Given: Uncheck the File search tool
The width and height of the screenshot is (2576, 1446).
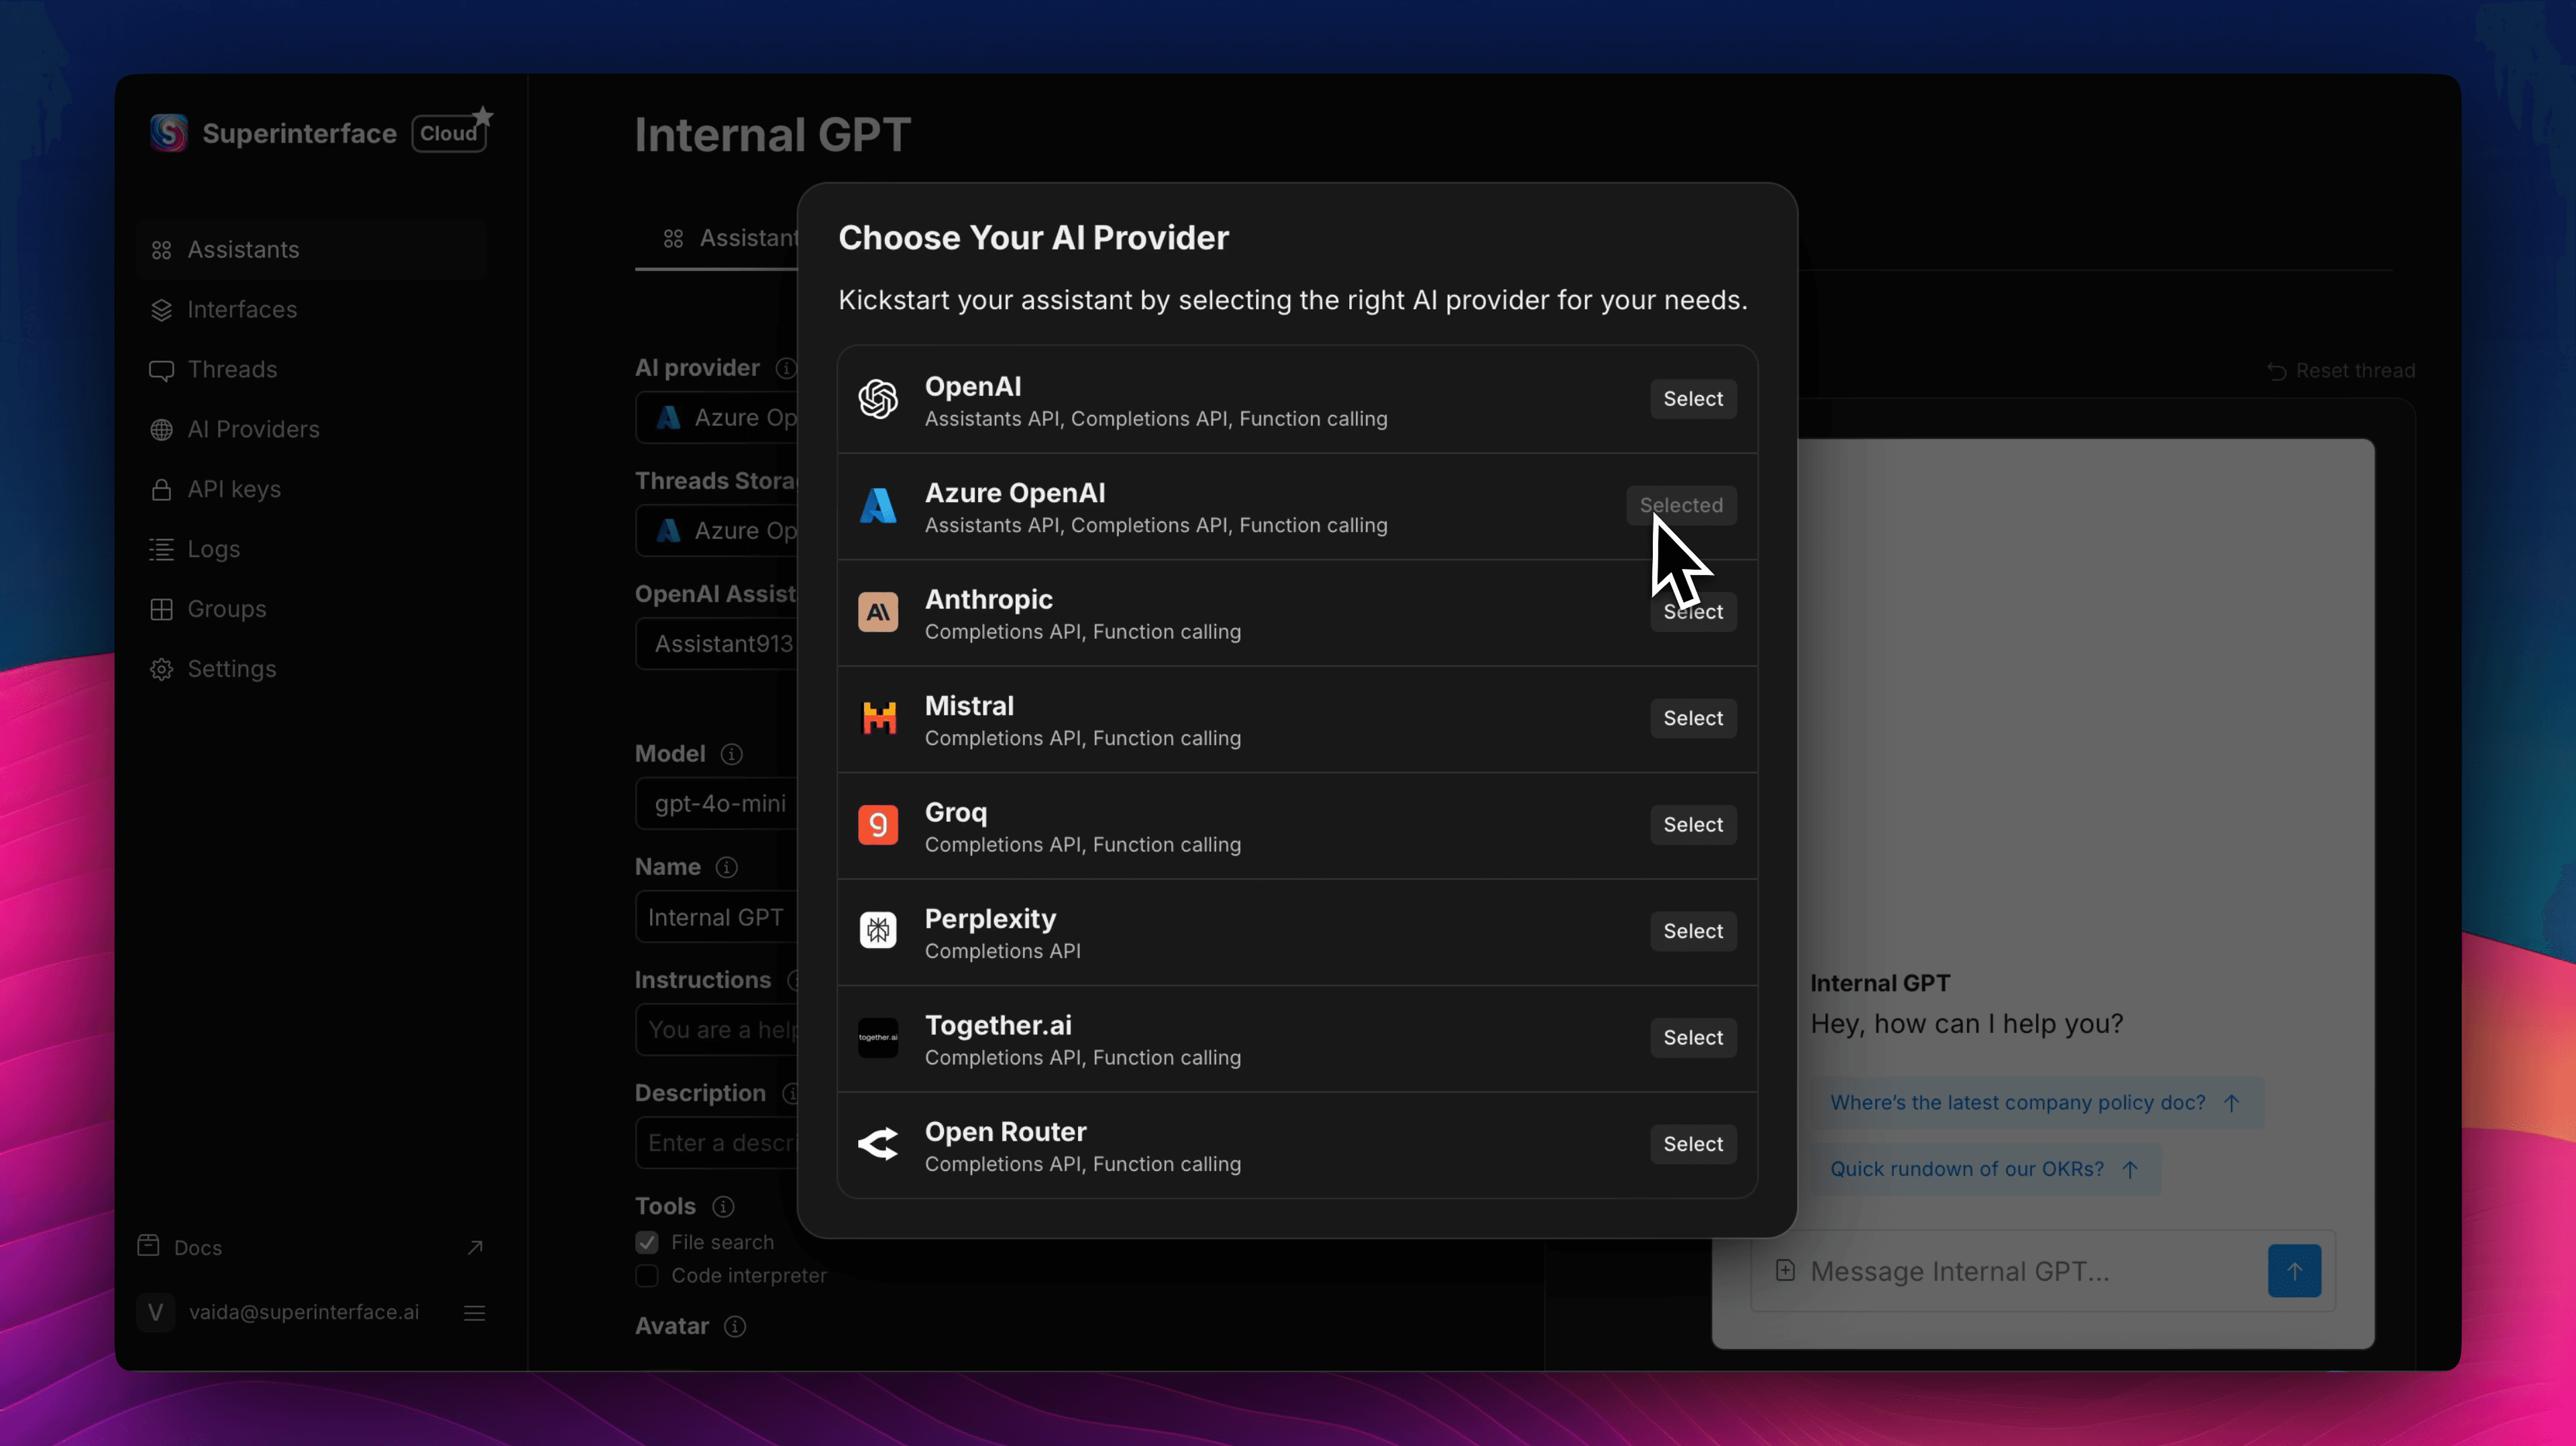Looking at the screenshot, I should pos(646,1242).
